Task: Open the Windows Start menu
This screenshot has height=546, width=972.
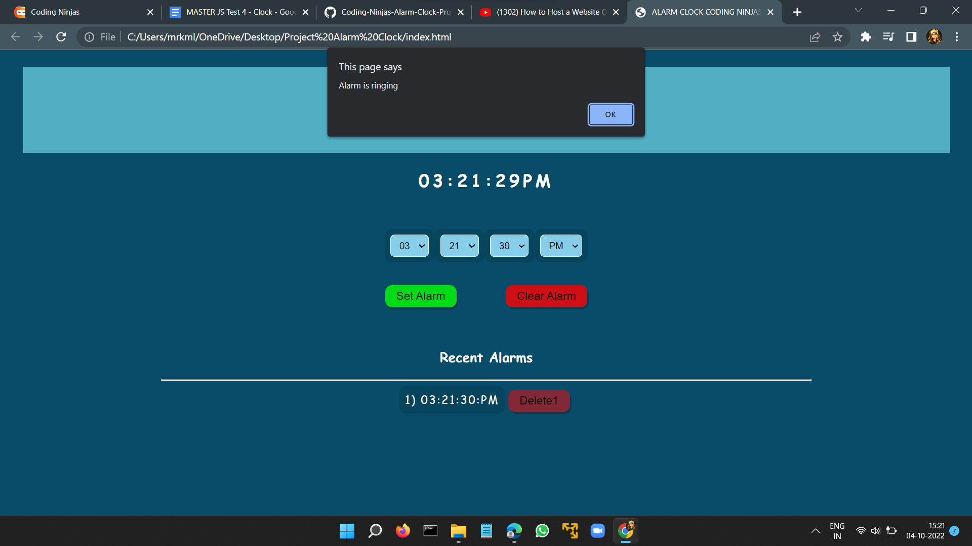Action: pos(347,531)
